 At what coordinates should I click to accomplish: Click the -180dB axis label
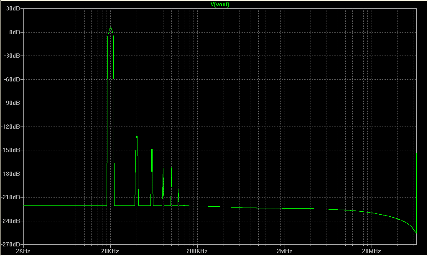coord(10,174)
